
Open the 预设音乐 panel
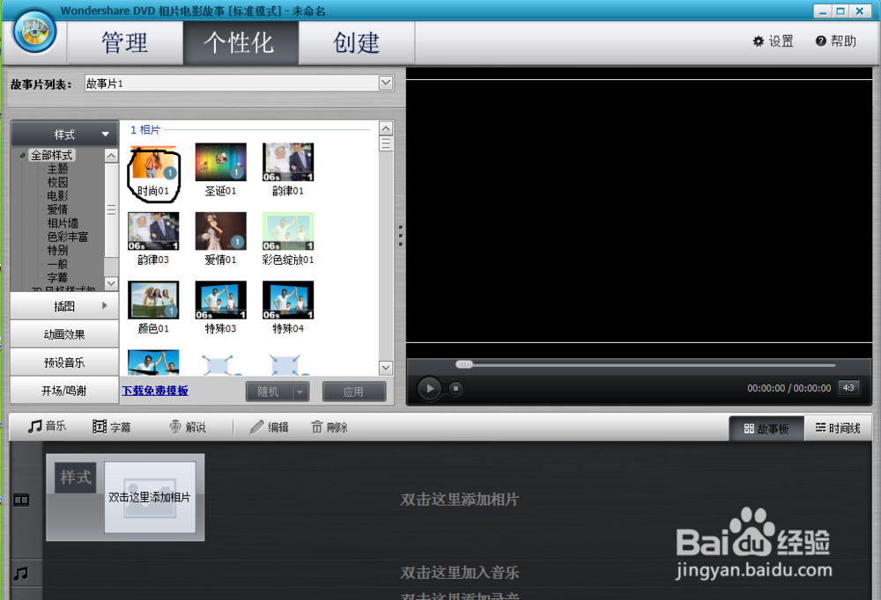(64, 362)
